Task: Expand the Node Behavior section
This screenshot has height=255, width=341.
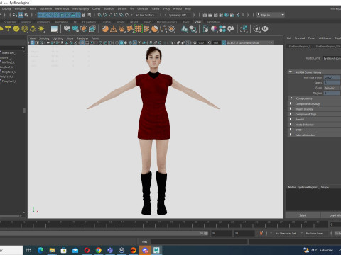Action: 291,125
